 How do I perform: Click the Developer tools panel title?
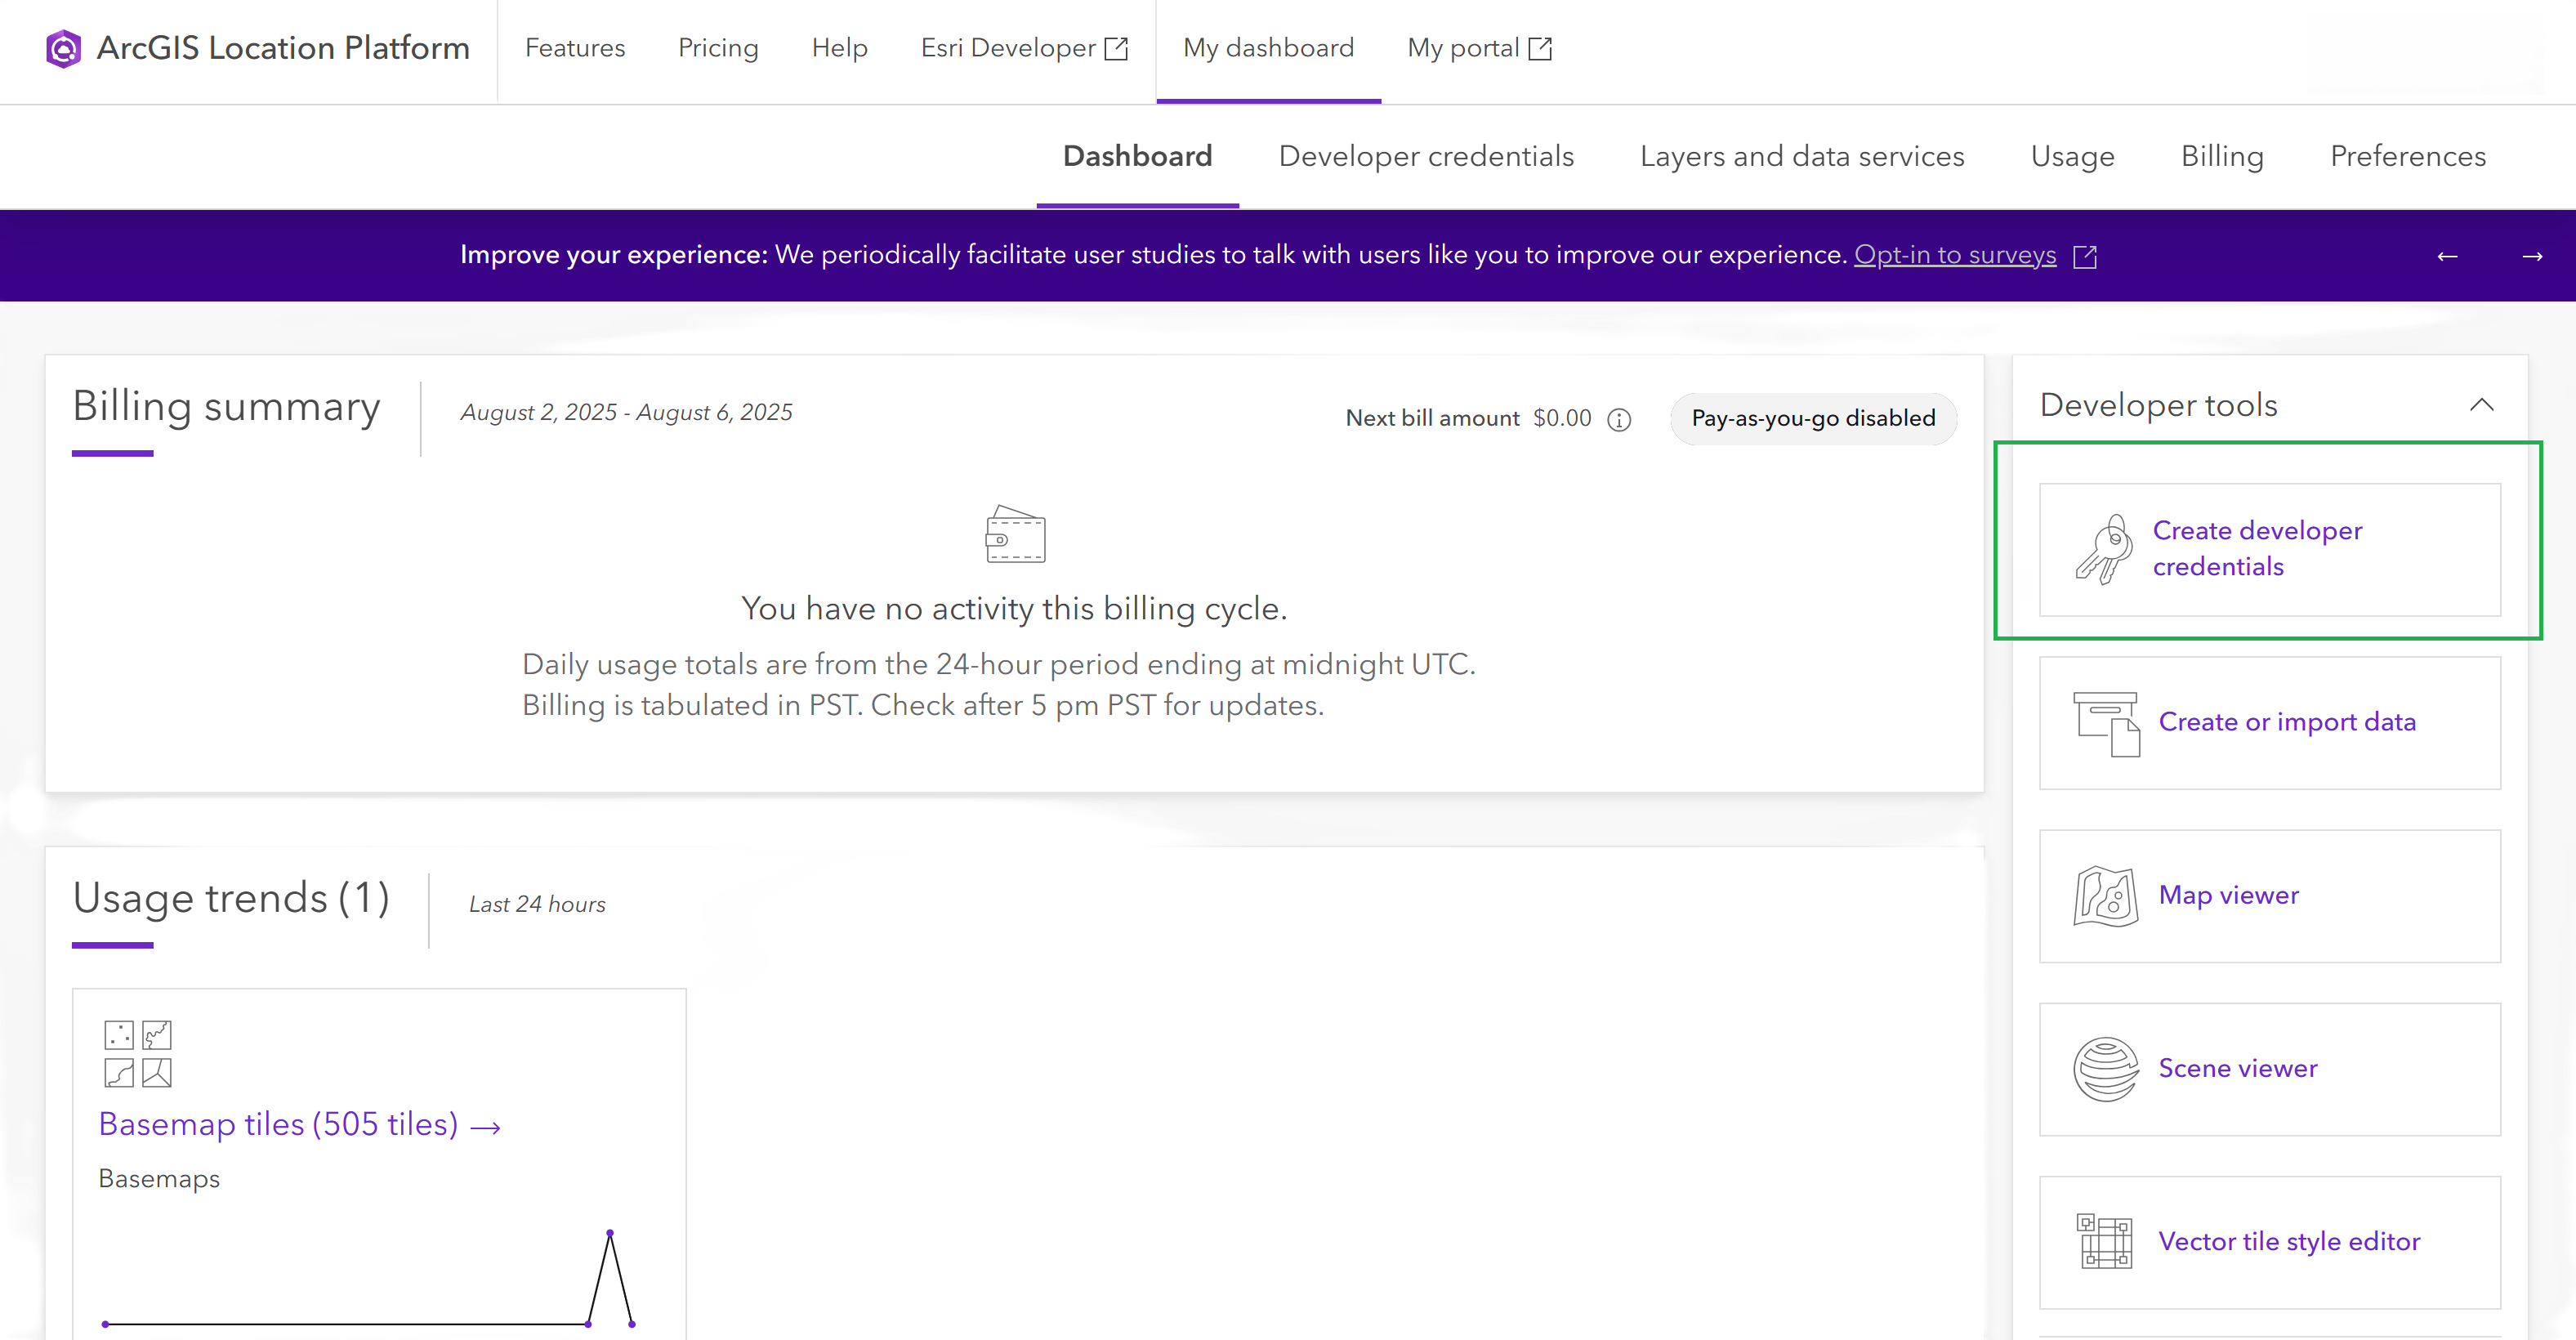click(x=2158, y=405)
